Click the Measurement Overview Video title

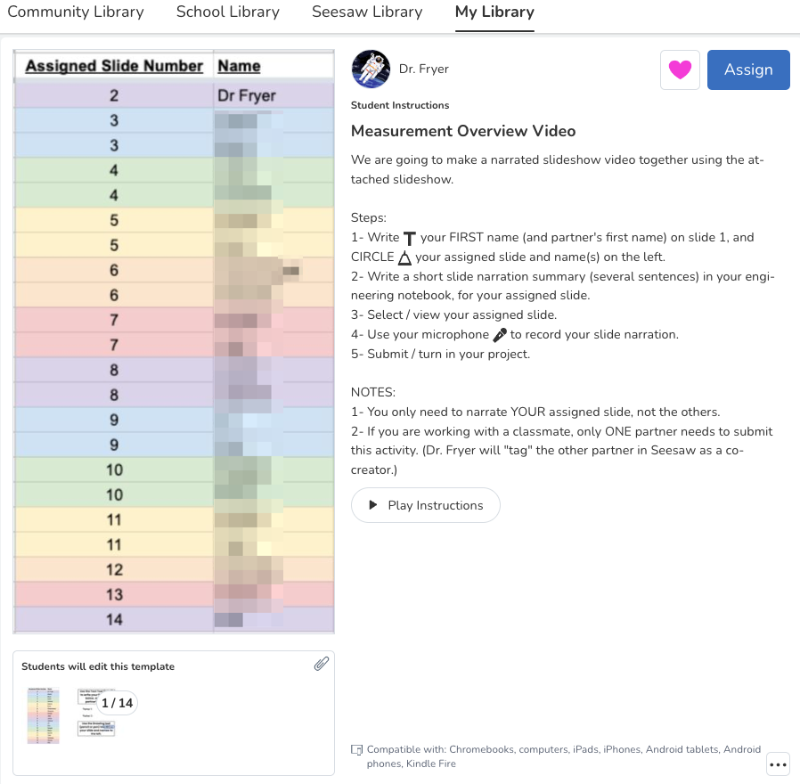[463, 131]
